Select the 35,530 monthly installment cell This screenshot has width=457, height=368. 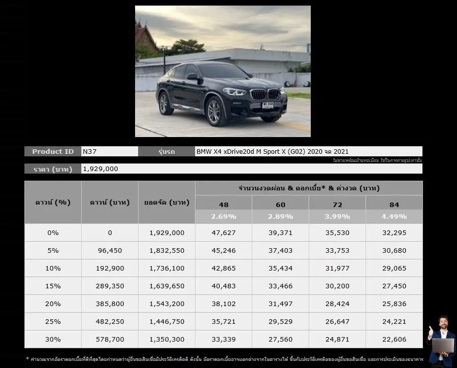pos(337,232)
